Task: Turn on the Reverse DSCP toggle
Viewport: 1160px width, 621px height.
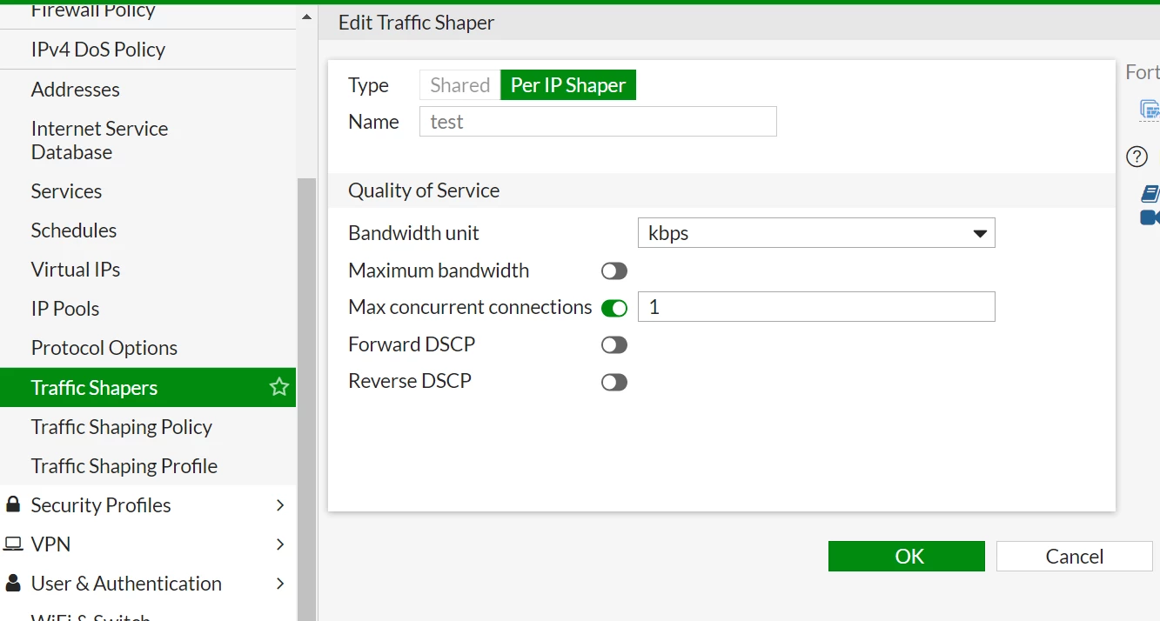Action: point(614,382)
